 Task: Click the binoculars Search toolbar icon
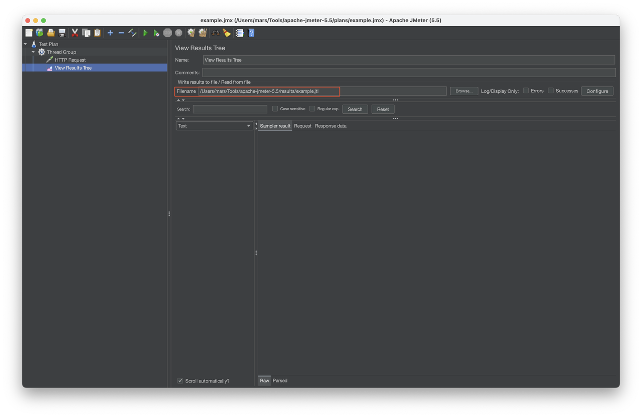pos(216,33)
